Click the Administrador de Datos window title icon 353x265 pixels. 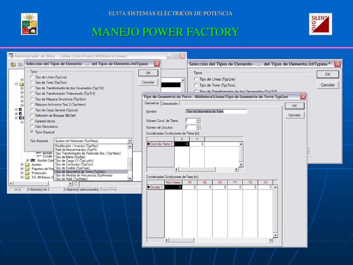[11, 56]
